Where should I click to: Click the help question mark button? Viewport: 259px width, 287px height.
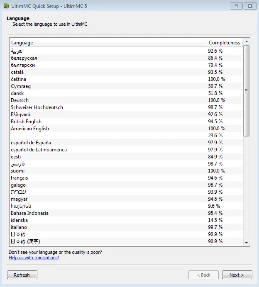(236, 6)
